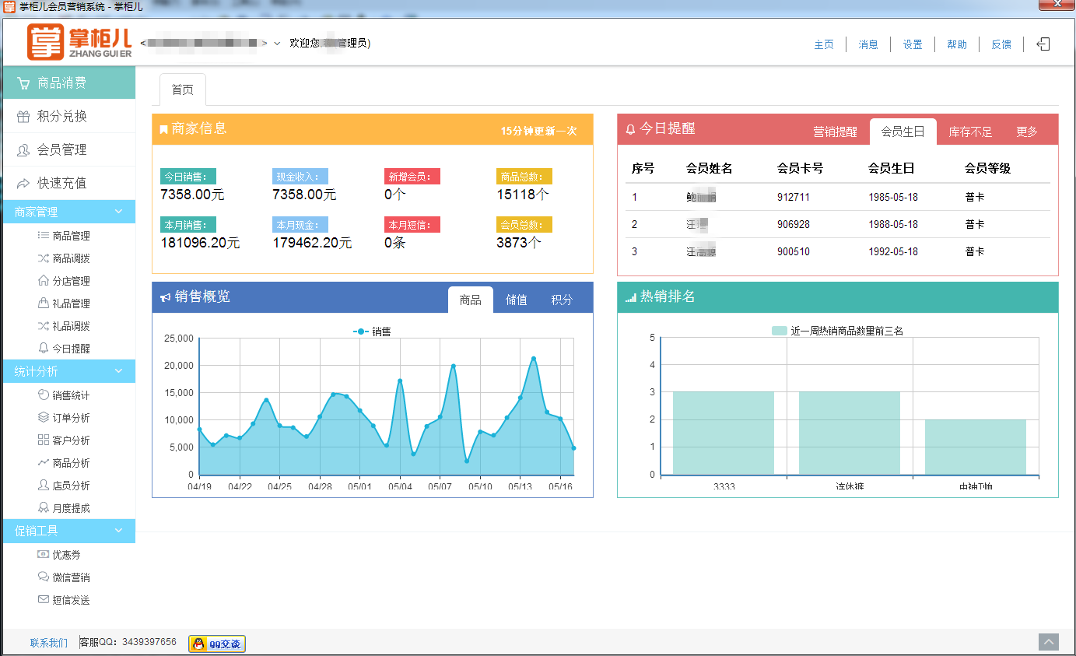Switch to the 库存不足 tab
The height and width of the screenshot is (656, 1076).
click(970, 132)
